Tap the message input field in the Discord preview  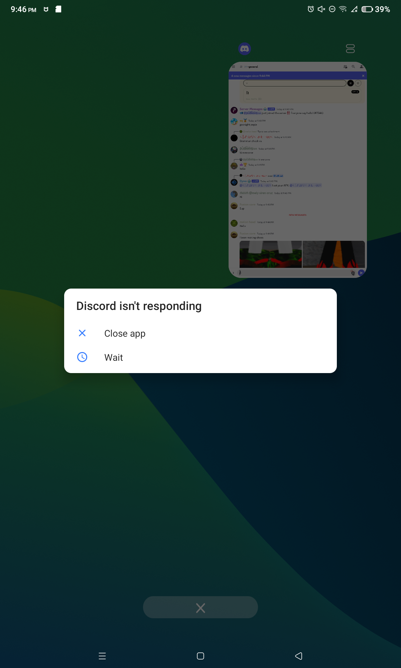coord(297,273)
